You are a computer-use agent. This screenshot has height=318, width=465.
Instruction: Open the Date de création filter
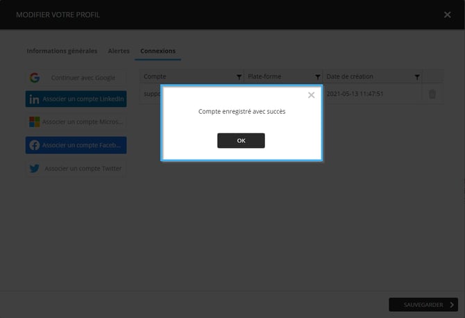point(417,76)
